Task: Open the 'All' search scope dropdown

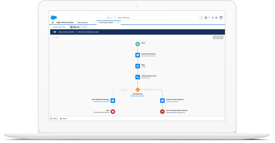Action: [109, 18]
